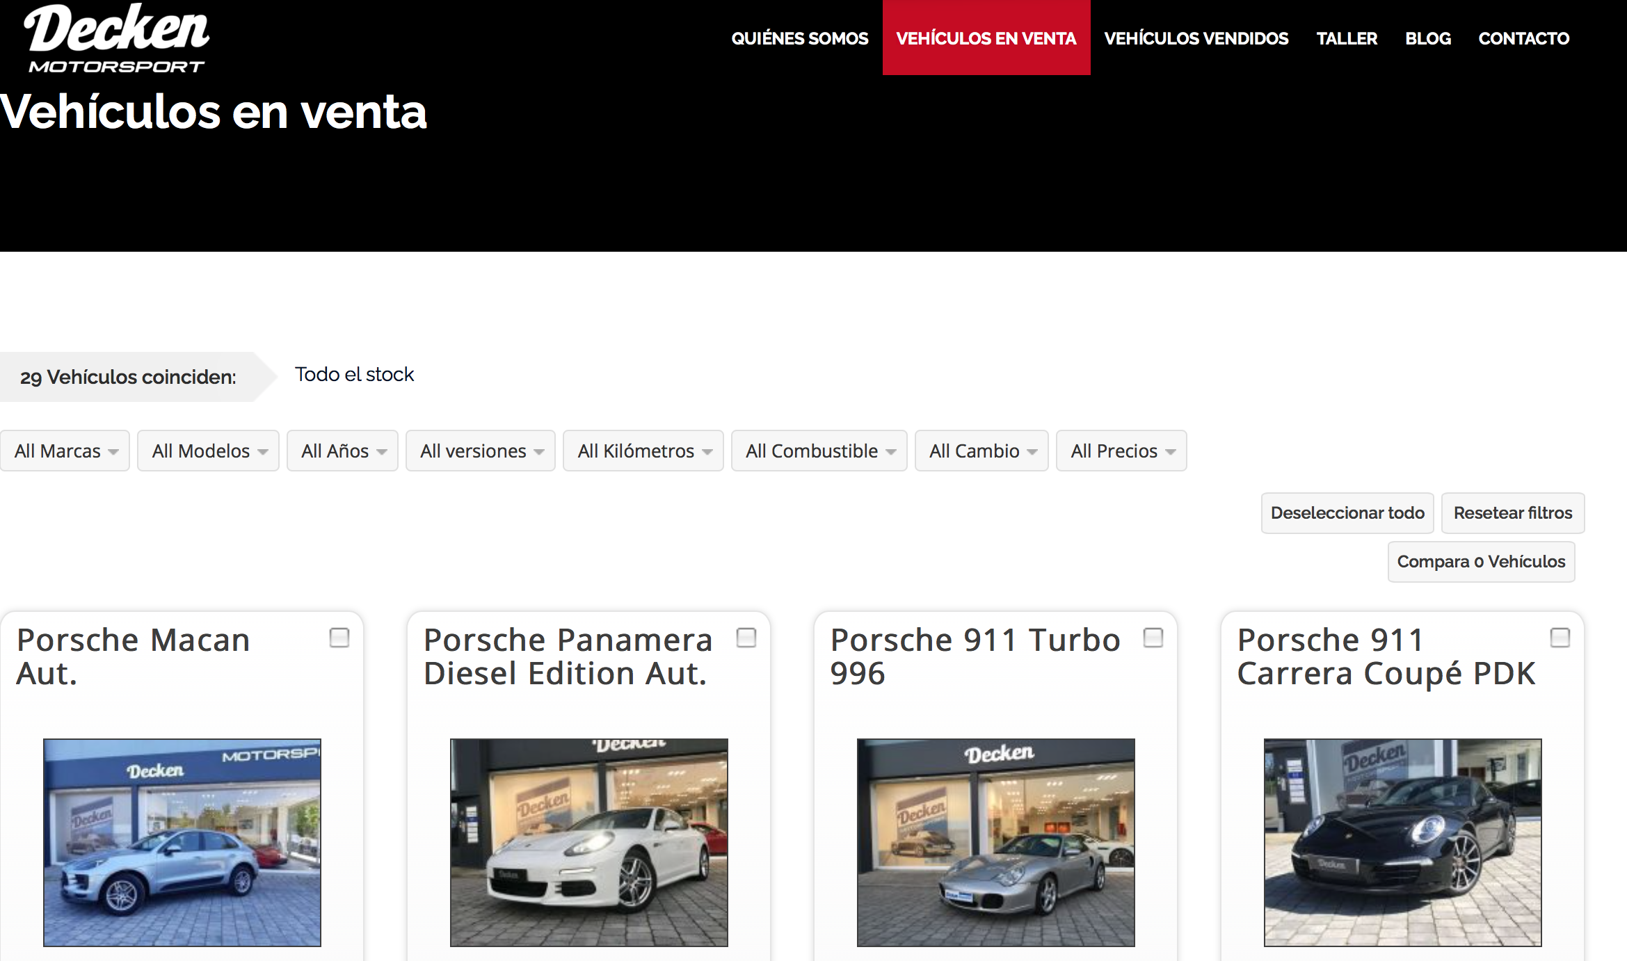Expand the All Años dropdown
Viewport: 1627px width, 961px height.
(342, 451)
